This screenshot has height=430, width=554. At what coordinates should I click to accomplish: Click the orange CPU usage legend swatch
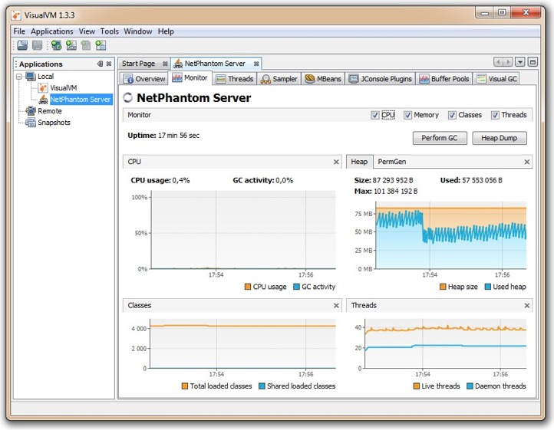[248, 287]
